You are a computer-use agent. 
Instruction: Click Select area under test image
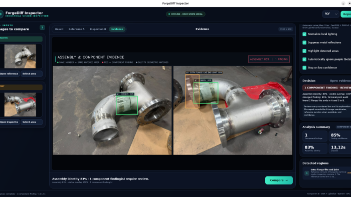click(x=32, y=122)
